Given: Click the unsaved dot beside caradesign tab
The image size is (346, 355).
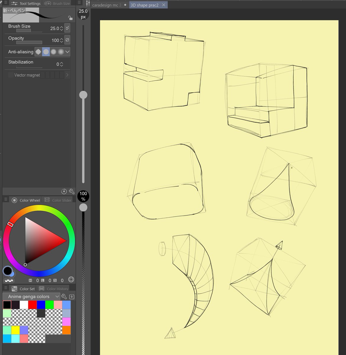Looking at the screenshot, I should [x=125, y=5].
